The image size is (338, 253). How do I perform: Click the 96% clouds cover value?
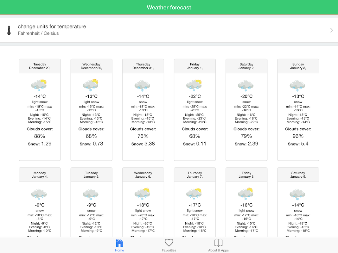pos(298,136)
